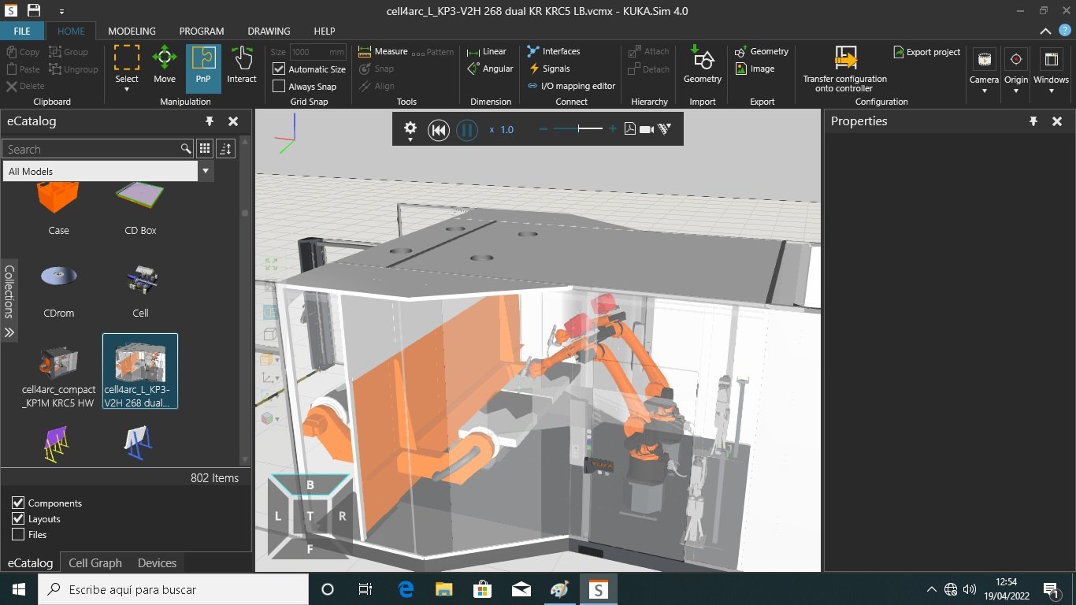This screenshot has height=605, width=1076.
Task: Export an Image of the view
Action: coord(755,69)
